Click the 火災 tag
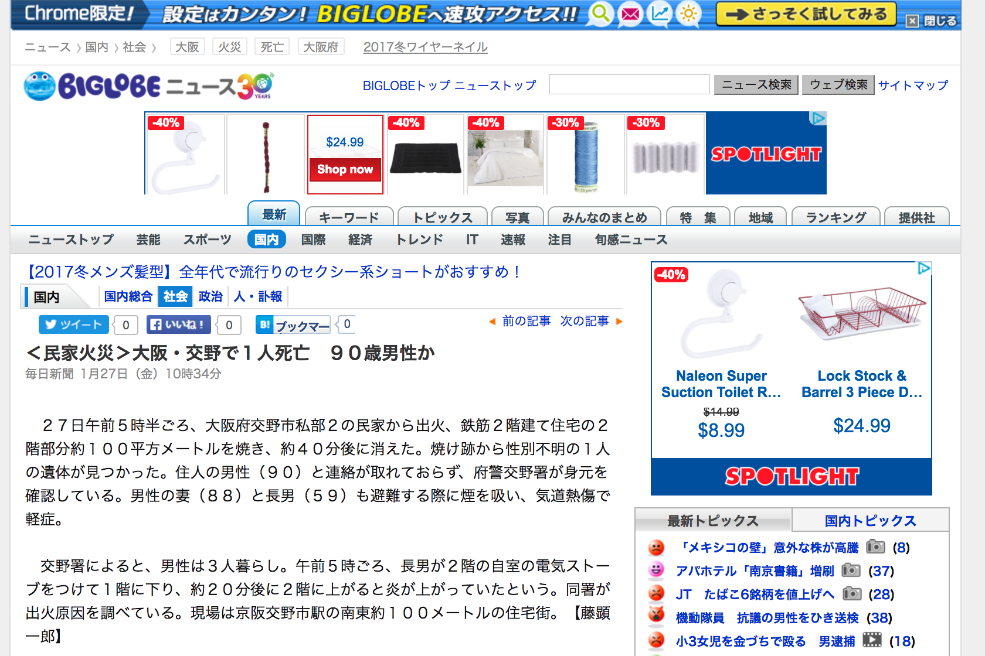The width and height of the screenshot is (985, 656). (x=229, y=47)
